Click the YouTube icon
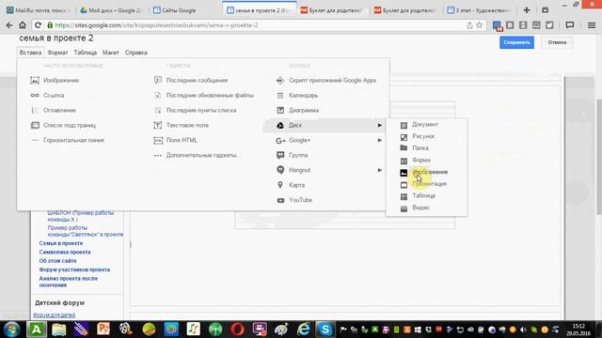 280,200
